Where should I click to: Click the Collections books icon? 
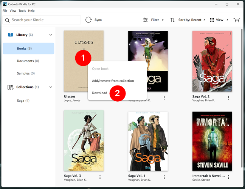coord(11,87)
